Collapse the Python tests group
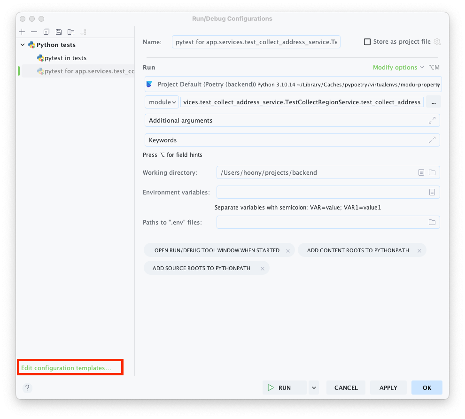Image resolution: width=465 pixels, height=419 pixels. (22, 45)
